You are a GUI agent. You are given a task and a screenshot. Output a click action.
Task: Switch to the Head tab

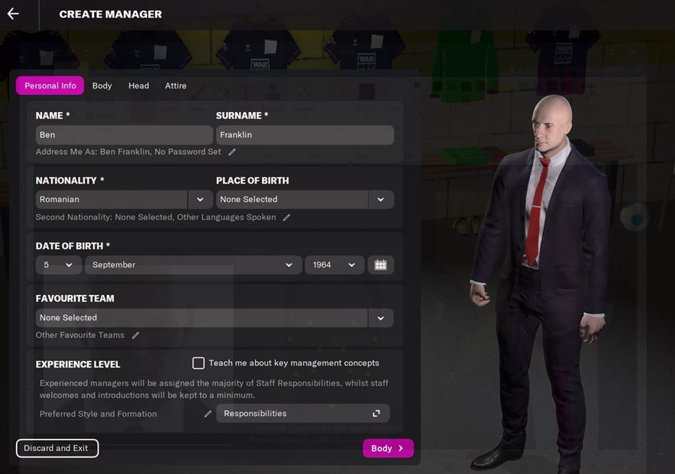[139, 85]
